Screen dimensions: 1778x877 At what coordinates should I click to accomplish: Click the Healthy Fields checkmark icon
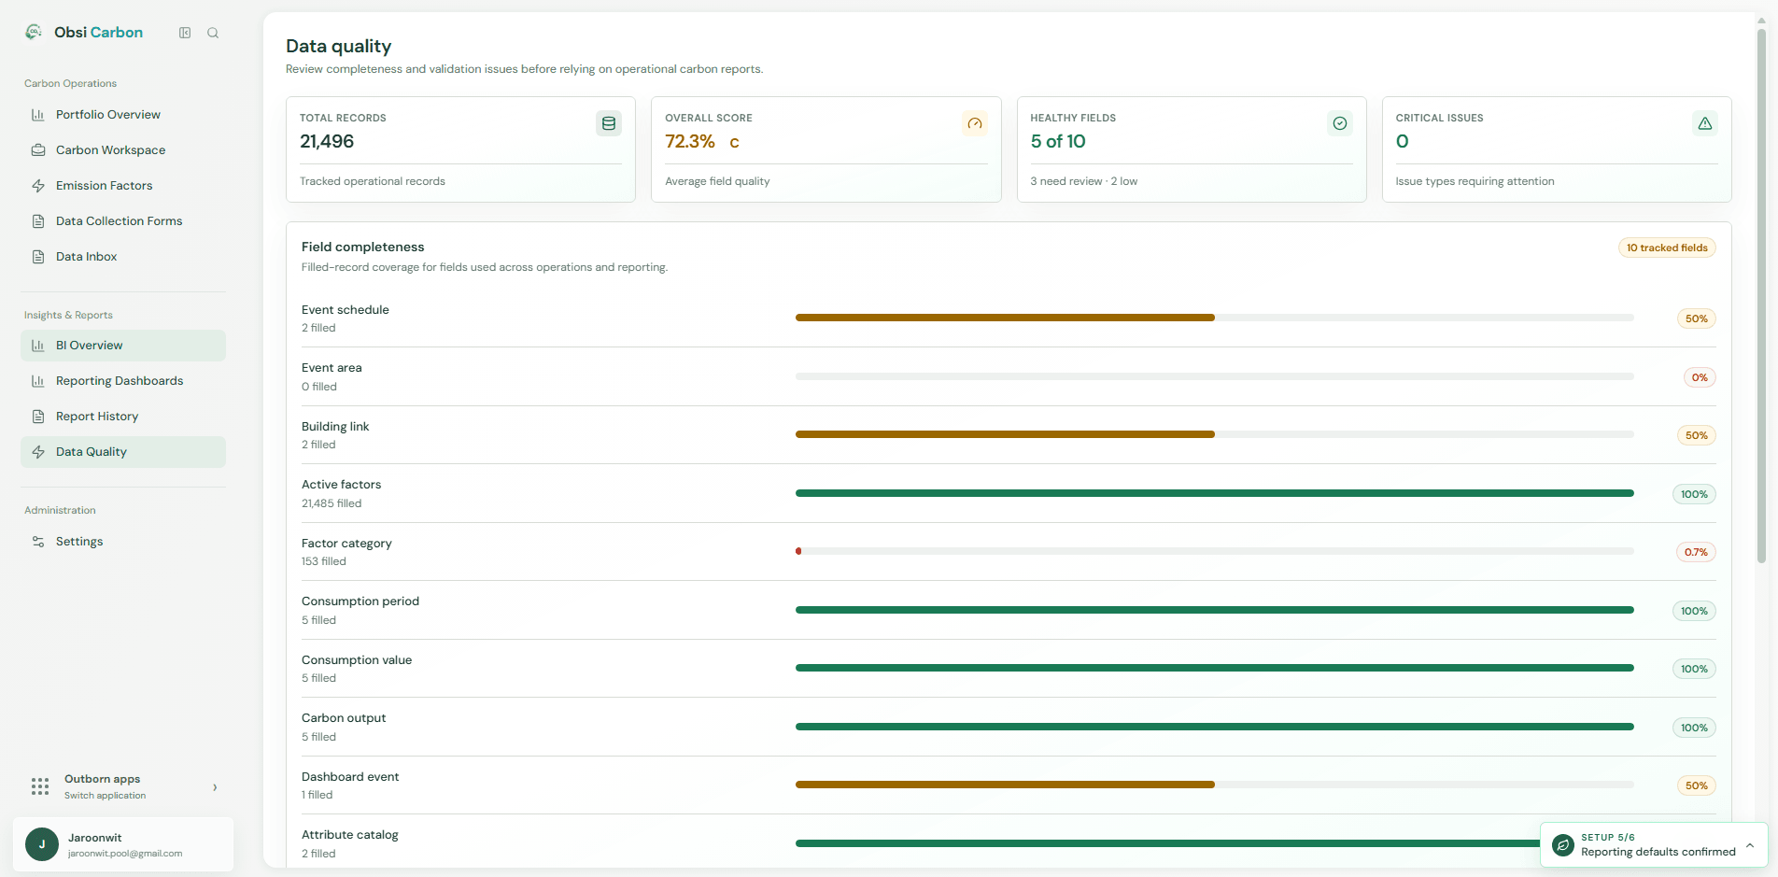1340,123
